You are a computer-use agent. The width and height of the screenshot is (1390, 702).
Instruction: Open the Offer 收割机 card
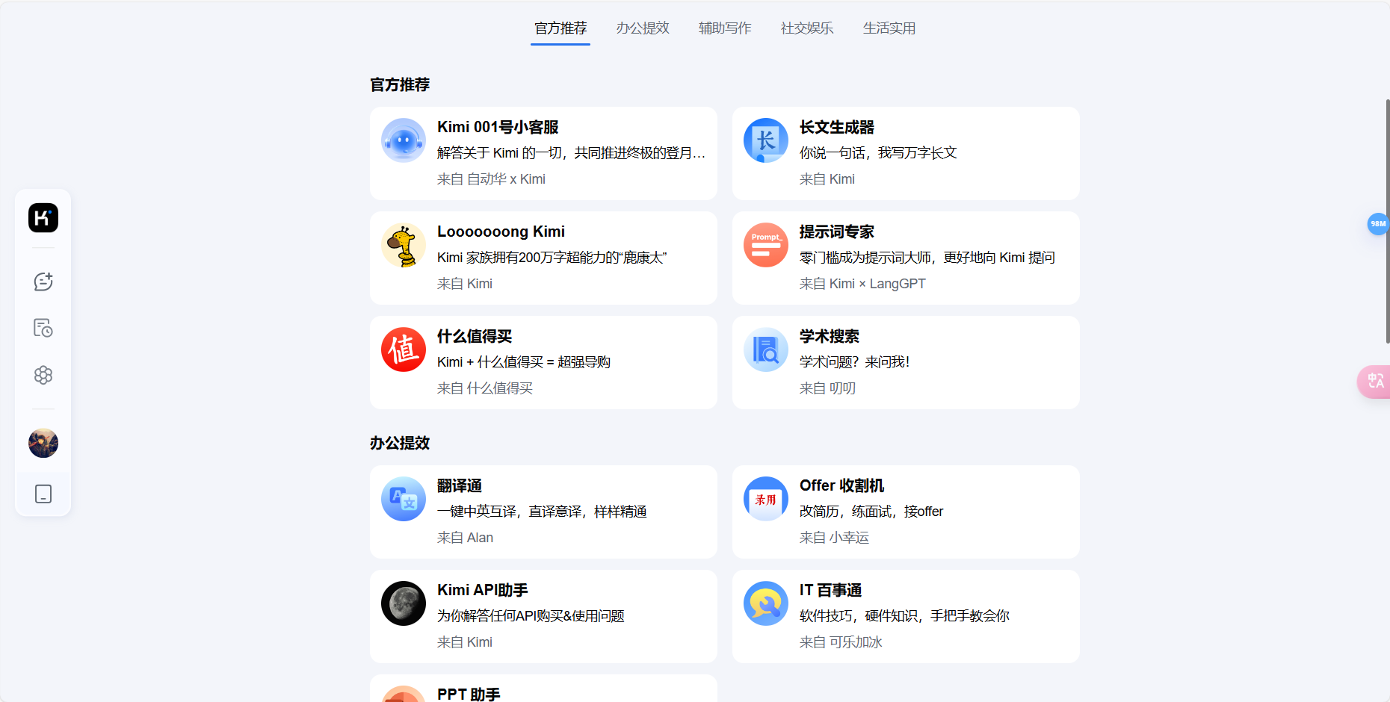click(x=906, y=512)
